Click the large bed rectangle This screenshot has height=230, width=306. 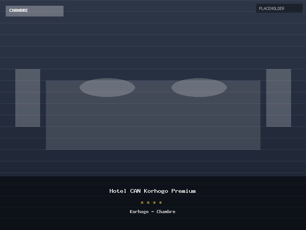pos(153,123)
